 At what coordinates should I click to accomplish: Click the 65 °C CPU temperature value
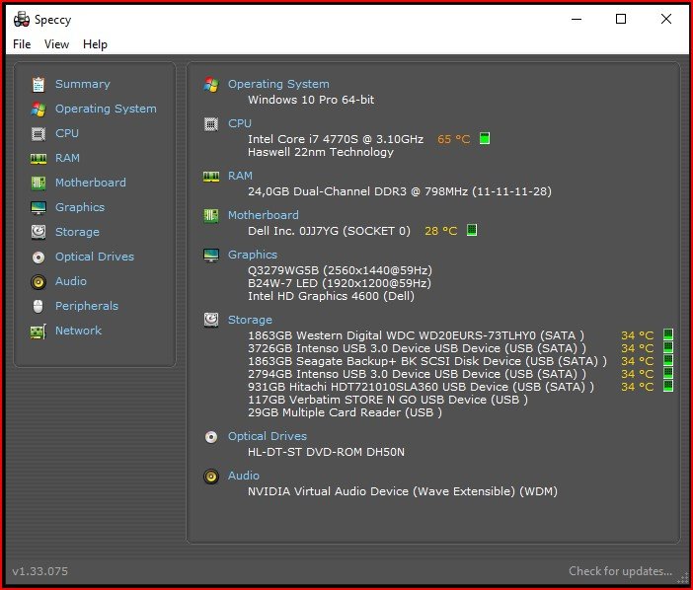(453, 139)
